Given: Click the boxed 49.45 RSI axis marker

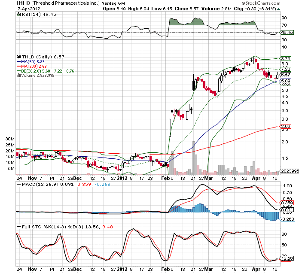Looking at the screenshot, I should click(287, 32).
